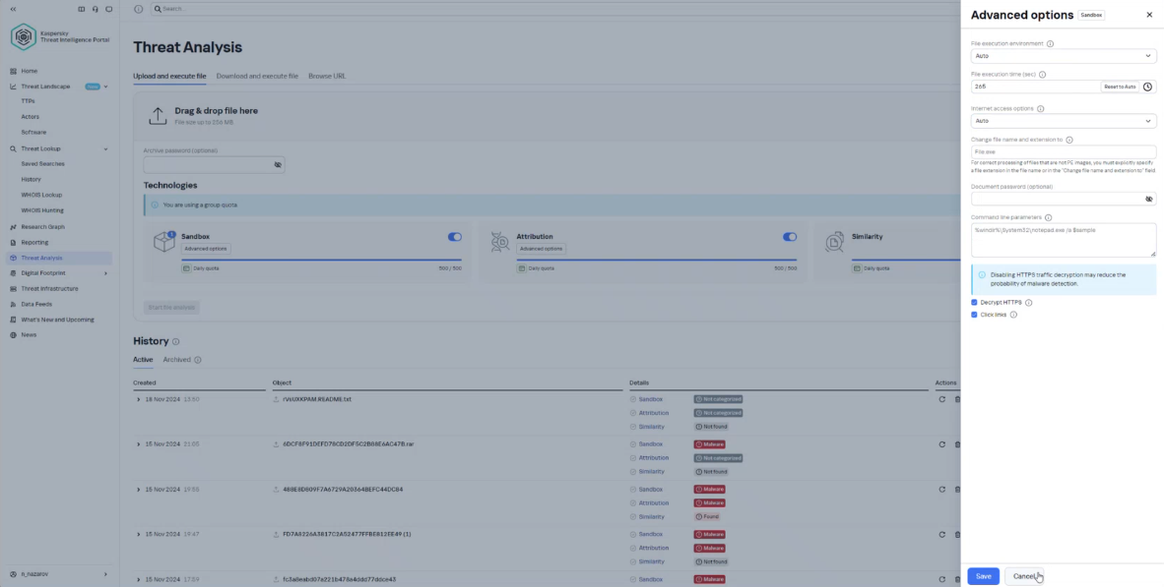Click the chat message icon in sidebar header

(109, 9)
